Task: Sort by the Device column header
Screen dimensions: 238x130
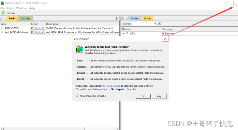Action: [x=141, y=29]
